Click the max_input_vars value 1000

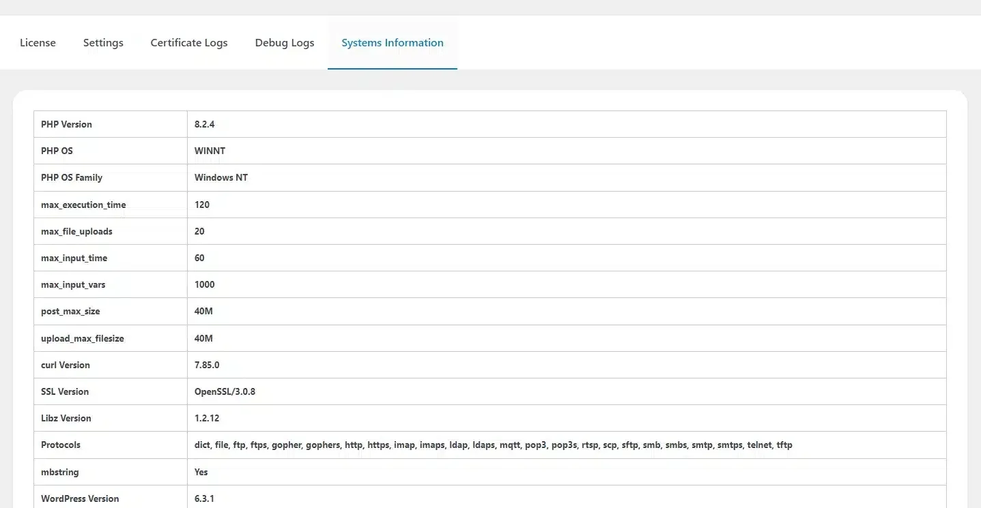[204, 285]
